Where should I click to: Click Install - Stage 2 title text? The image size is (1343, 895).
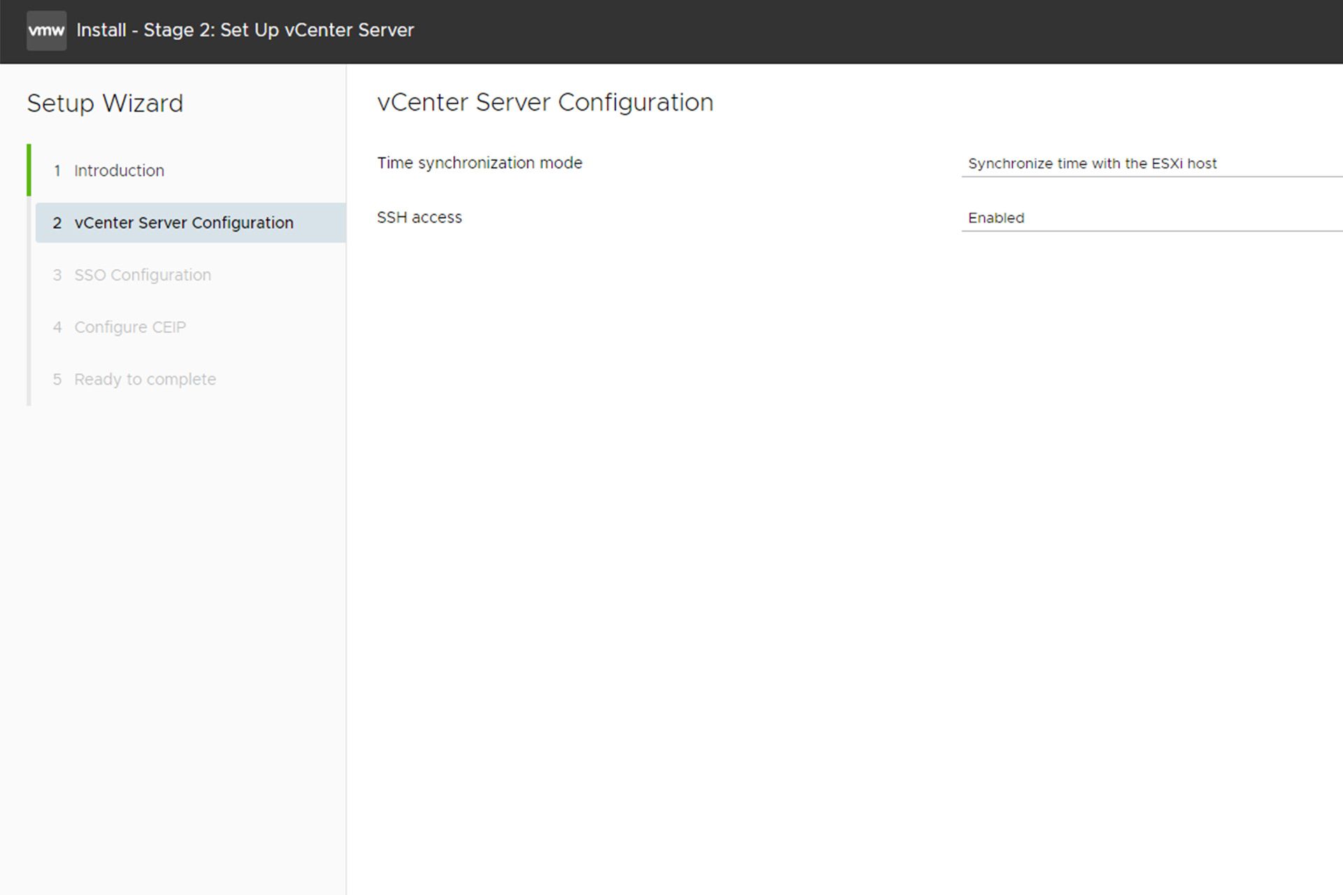(245, 30)
